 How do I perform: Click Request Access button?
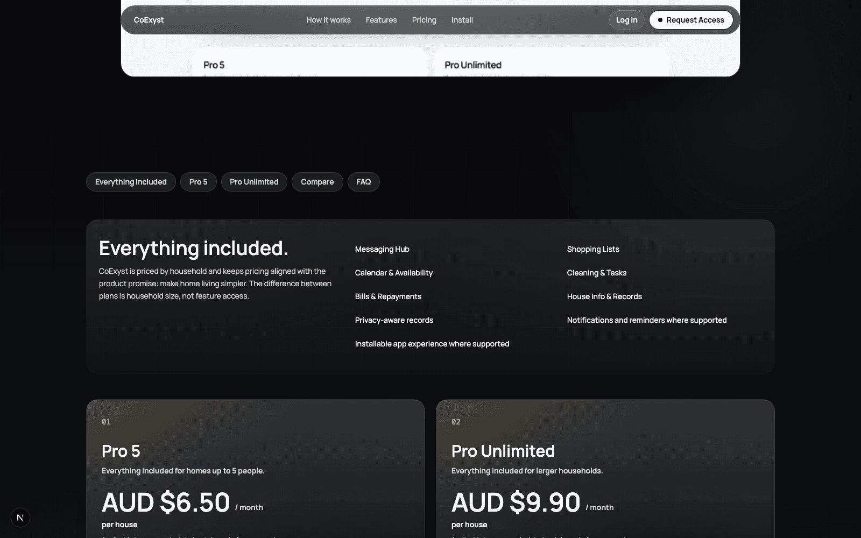point(691,20)
